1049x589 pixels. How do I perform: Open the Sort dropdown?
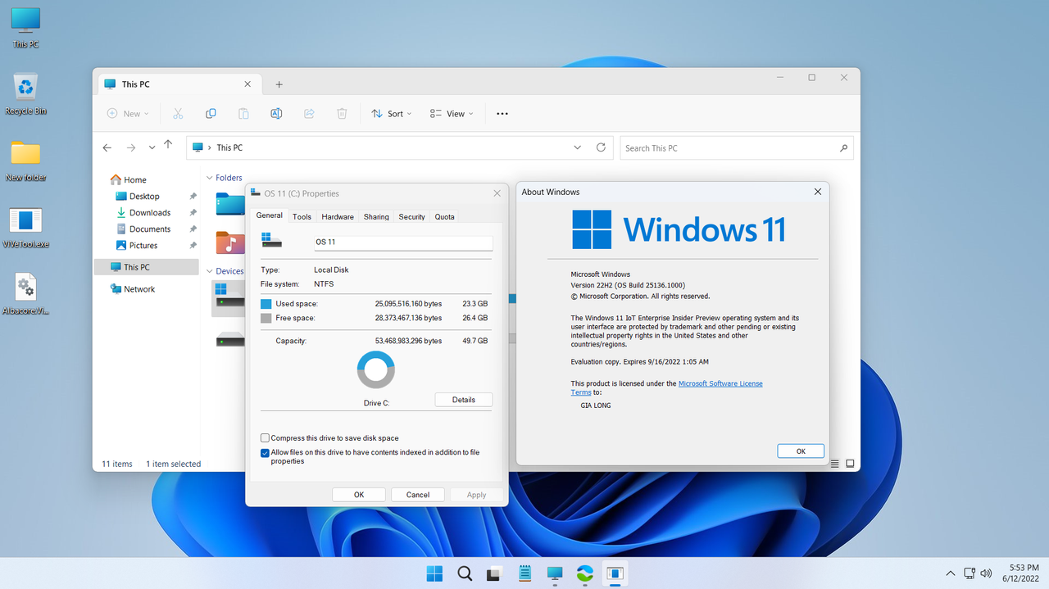(391, 114)
